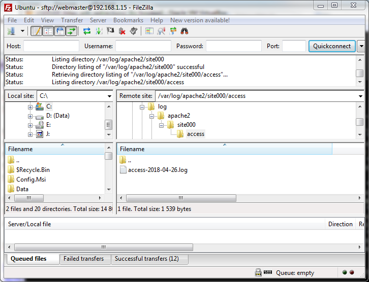Screen dimensions: 369x282
Task: Open the Help menu
Action: pyautogui.click(x=157, y=20)
